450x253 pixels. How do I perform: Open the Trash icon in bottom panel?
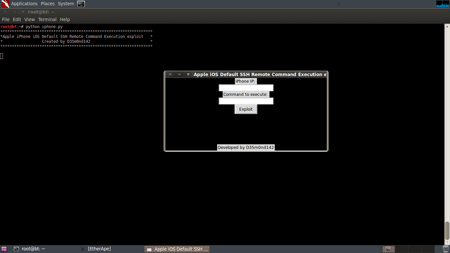point(445,249)
